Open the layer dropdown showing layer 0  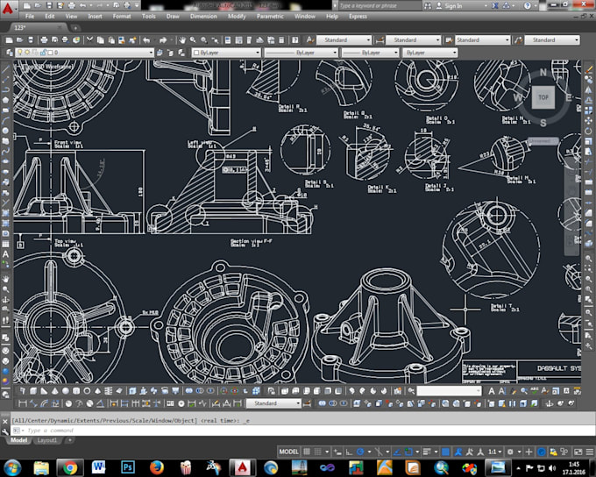[x=88, y=53]
